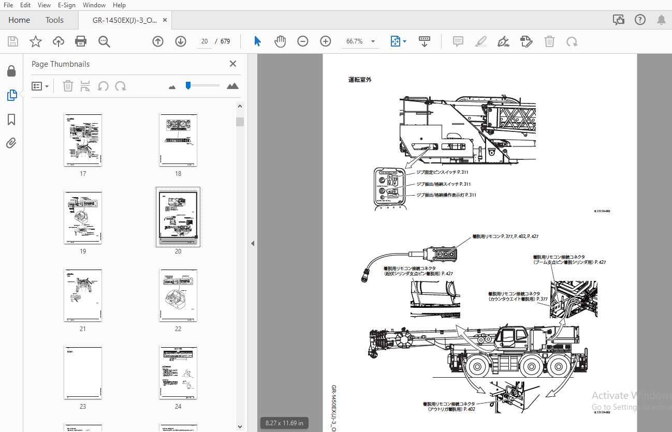This screenshot has width=672, height=432.
Task: Open the E-Sign menu
Action: point(66,5)
